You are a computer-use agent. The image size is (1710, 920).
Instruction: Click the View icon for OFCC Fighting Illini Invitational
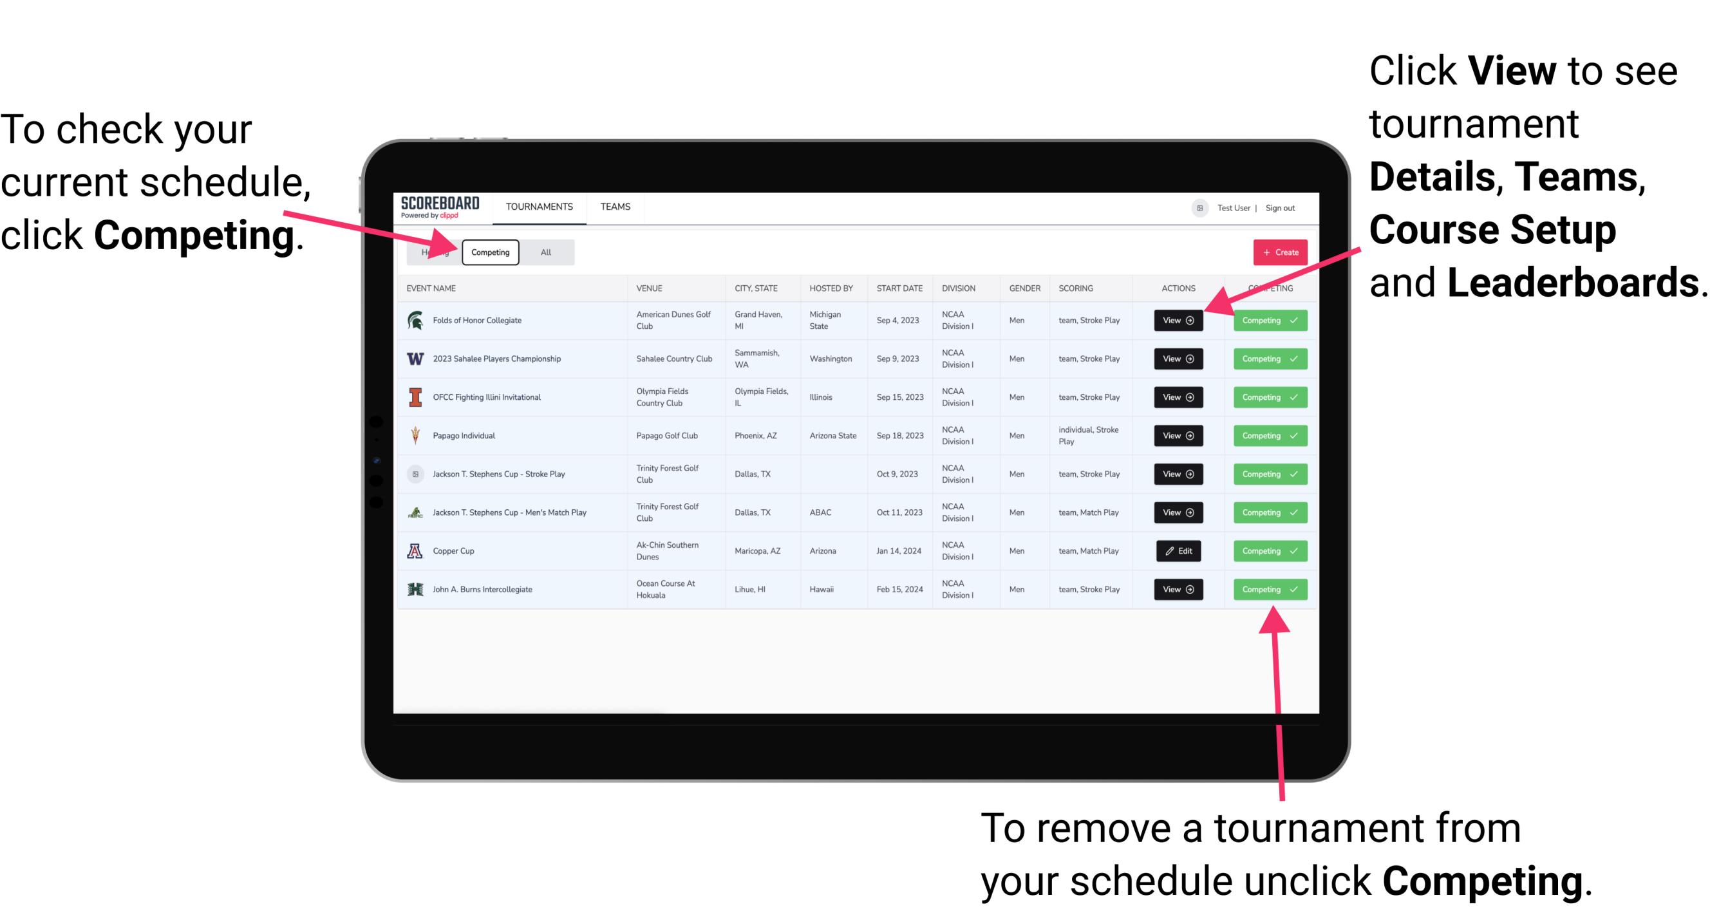[1178, 398]
